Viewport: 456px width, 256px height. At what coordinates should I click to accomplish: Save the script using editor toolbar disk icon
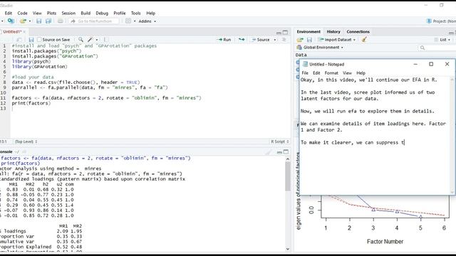click(x=31, y=40)
